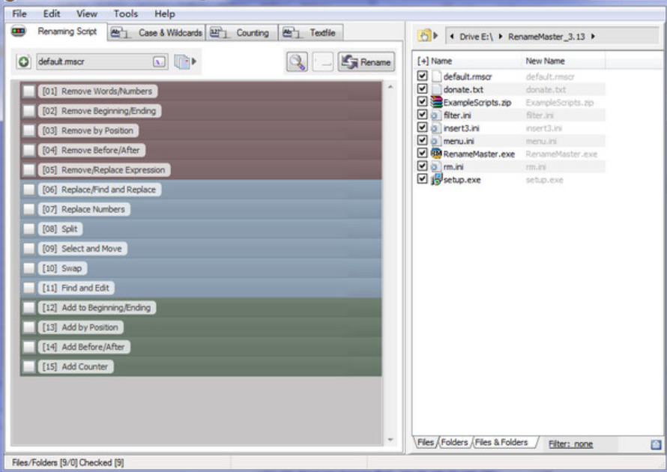Click the donate.txt file icon
This screenshot has width=667, height=472.
(436, 89)
